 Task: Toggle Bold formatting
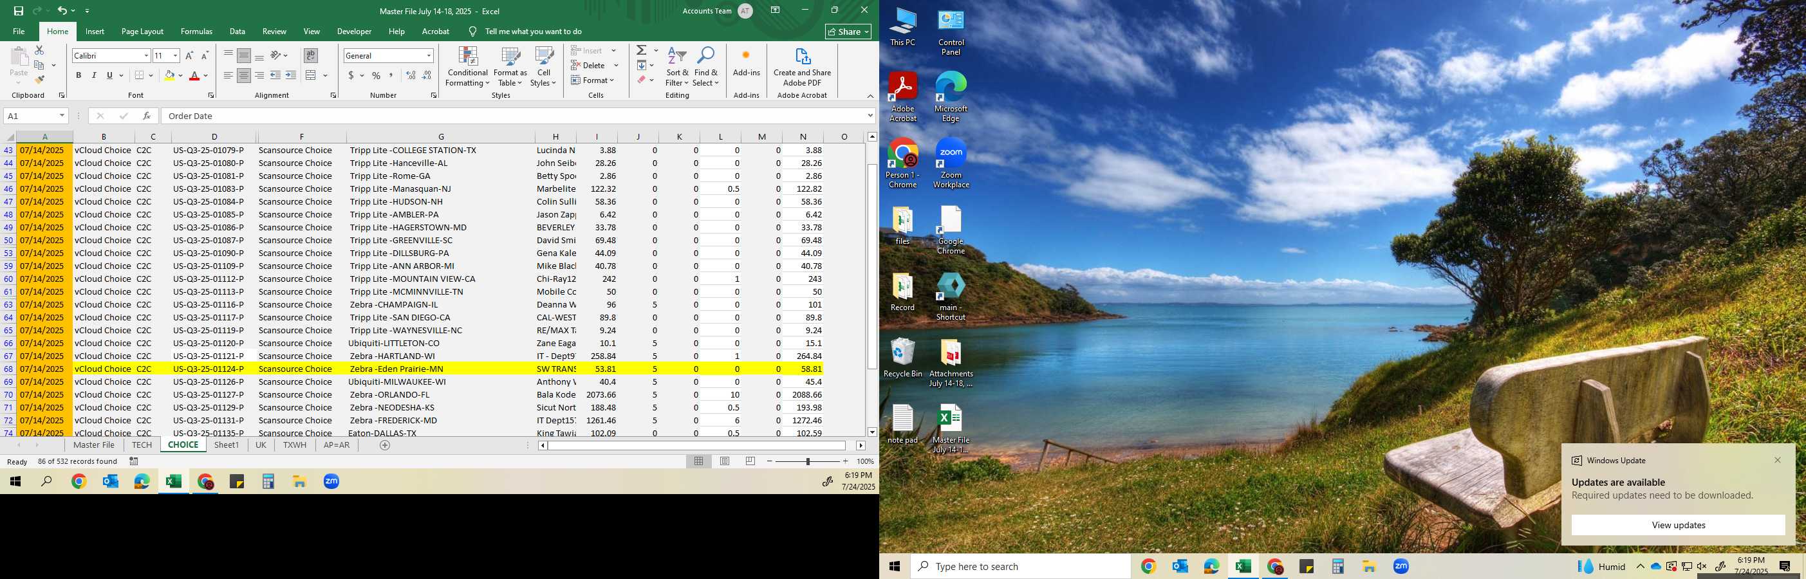(79, 75)
